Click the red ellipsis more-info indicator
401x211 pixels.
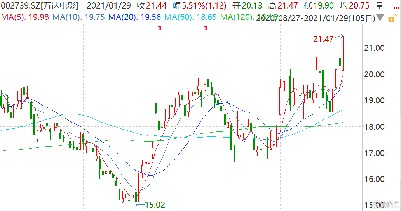tap(396, 8)
